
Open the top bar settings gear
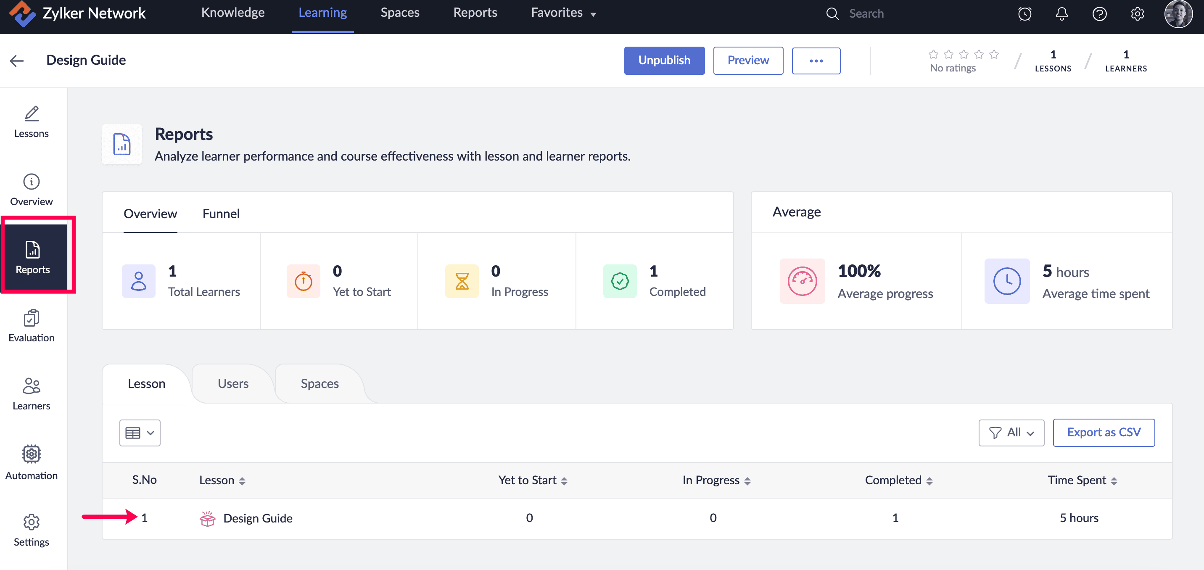click(x=1137, y=13)
